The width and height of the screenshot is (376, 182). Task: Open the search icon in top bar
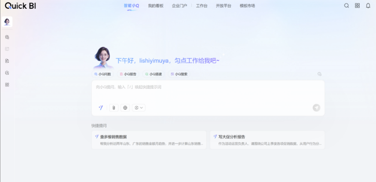pos(347,6)
